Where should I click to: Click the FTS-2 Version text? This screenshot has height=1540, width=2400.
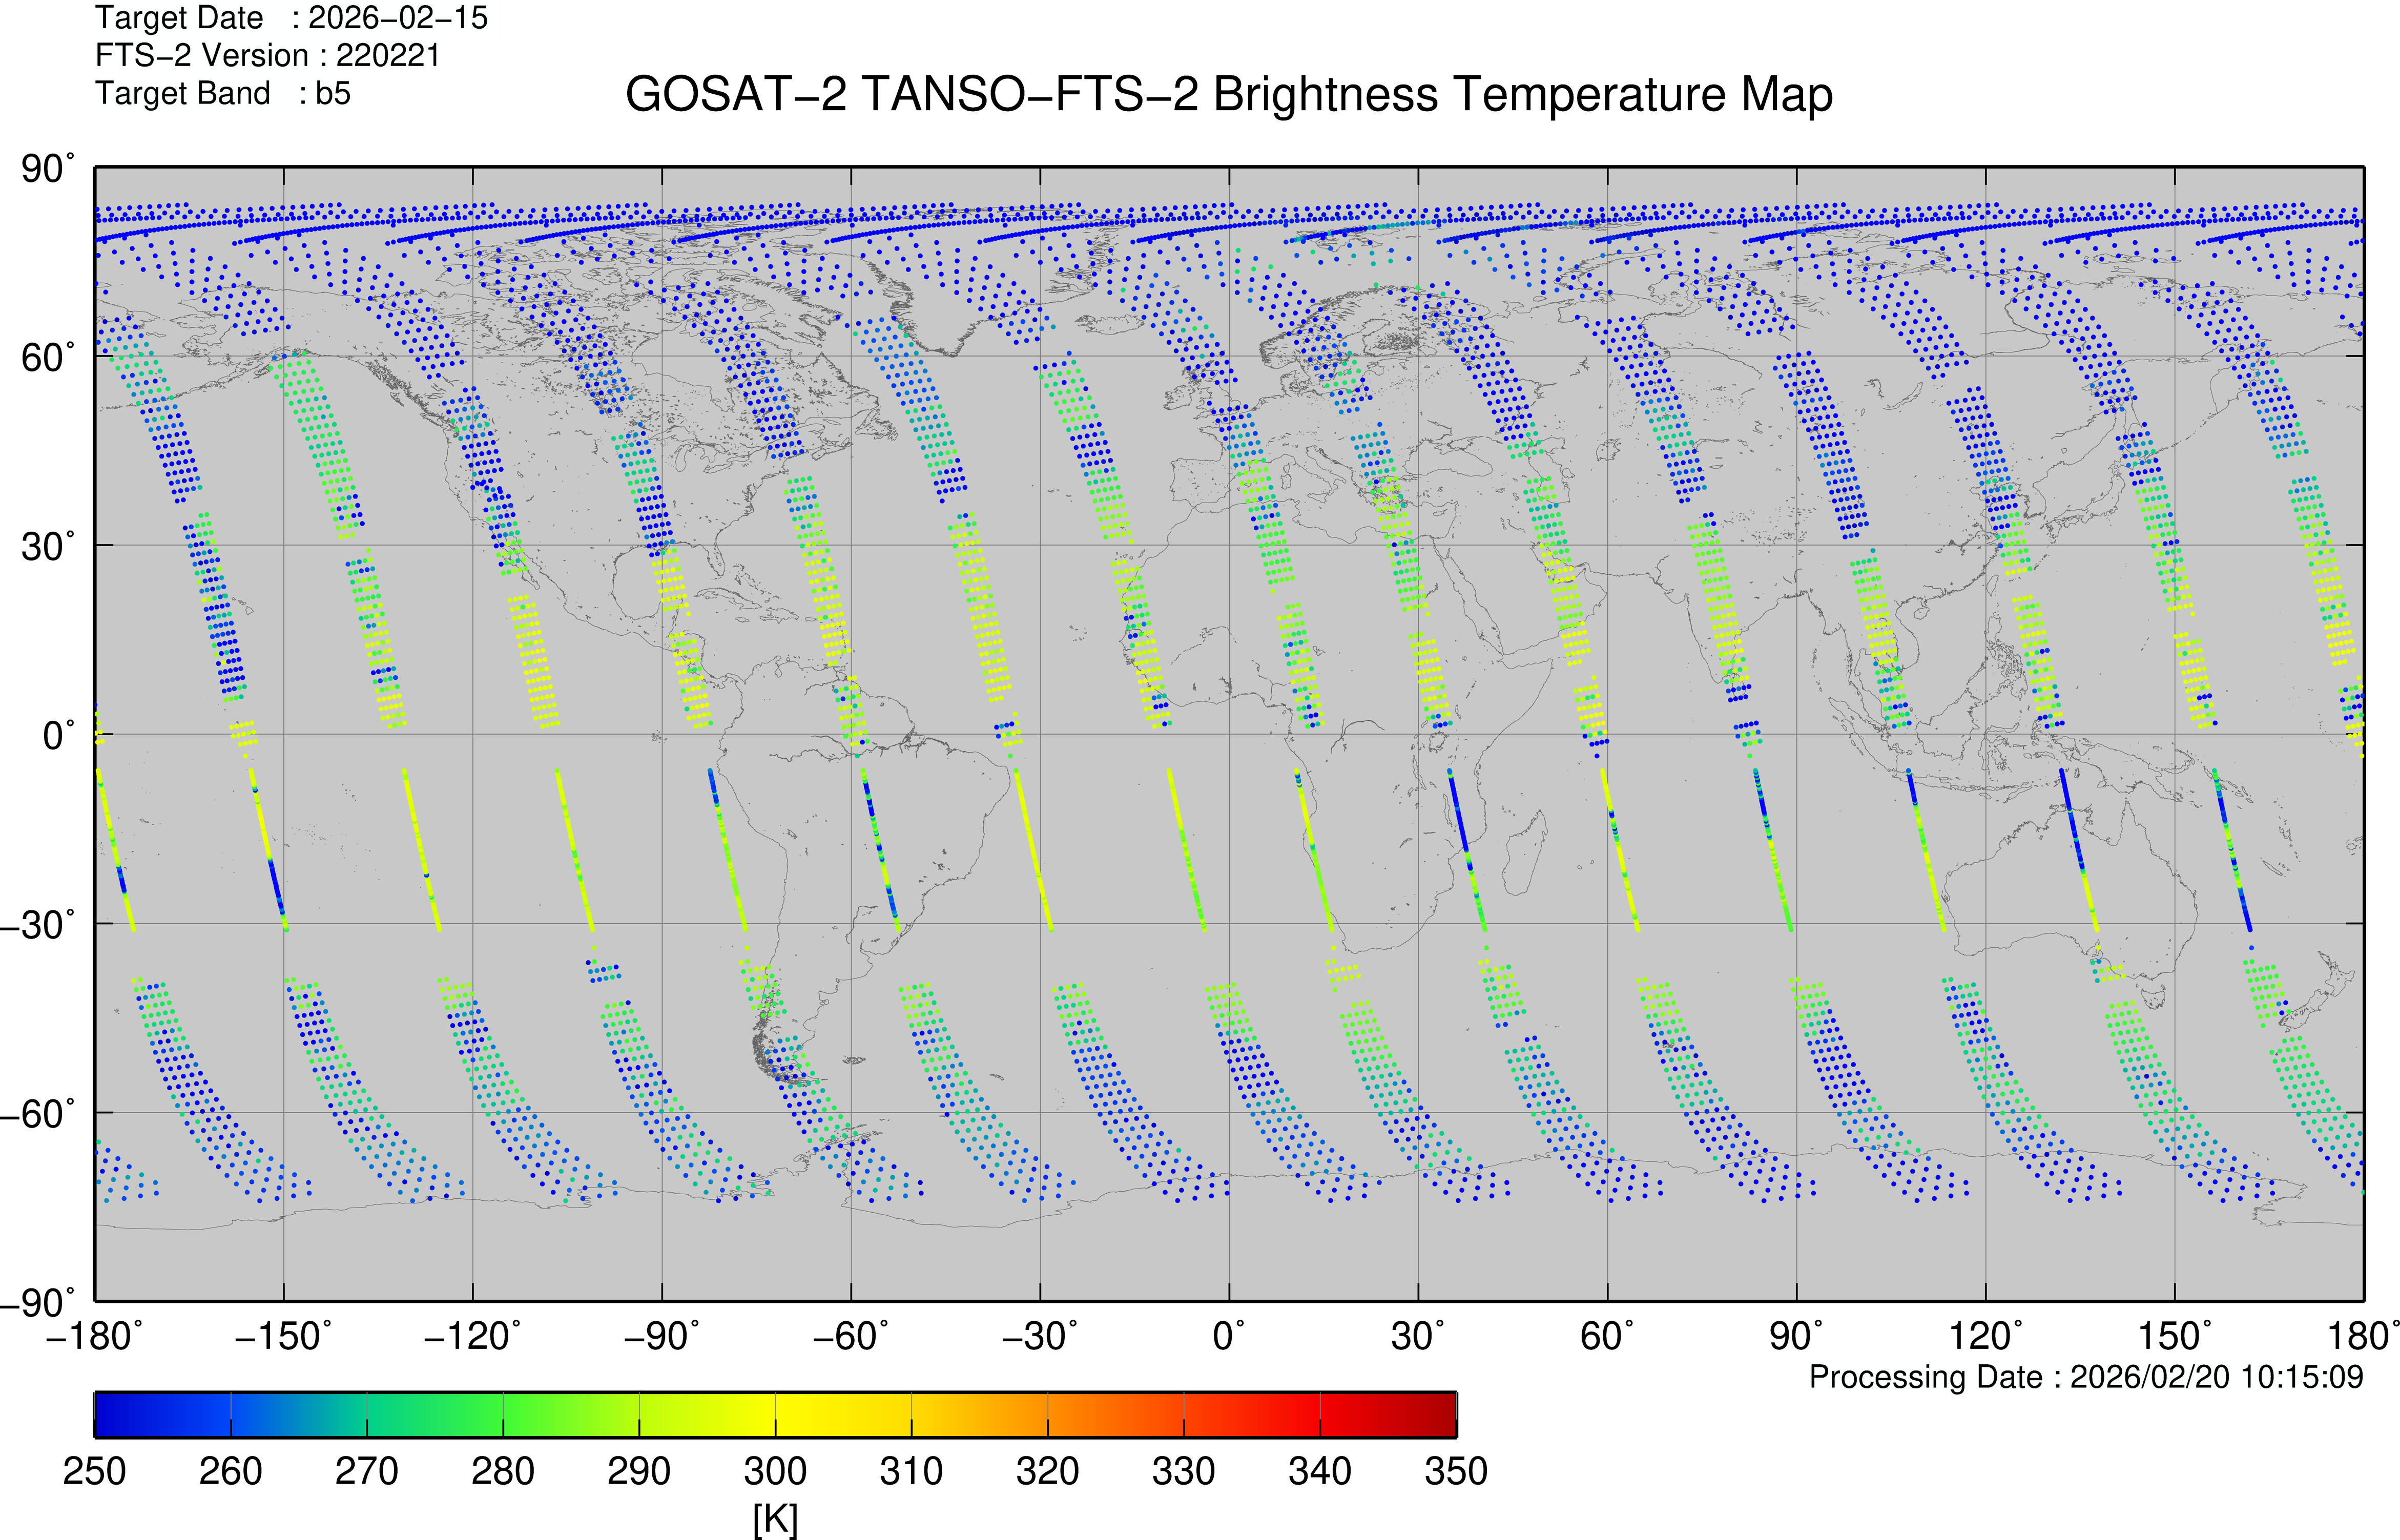click(x=267, y=56)
